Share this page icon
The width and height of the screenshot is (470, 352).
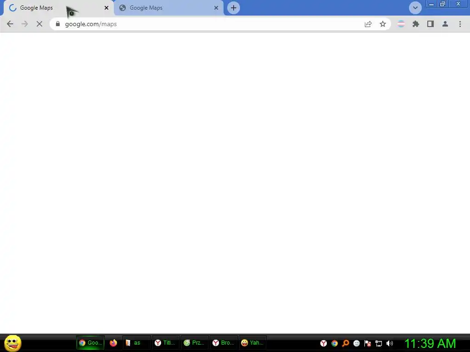pyautogui.click(x=368, y=24)
